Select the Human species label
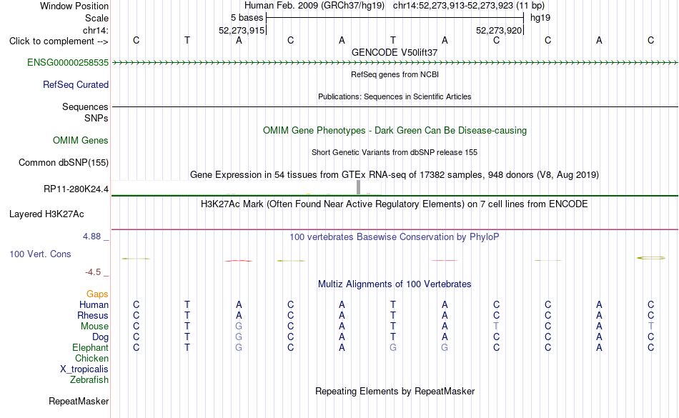This screenshot has width=679, height=418. click(94, 305)
